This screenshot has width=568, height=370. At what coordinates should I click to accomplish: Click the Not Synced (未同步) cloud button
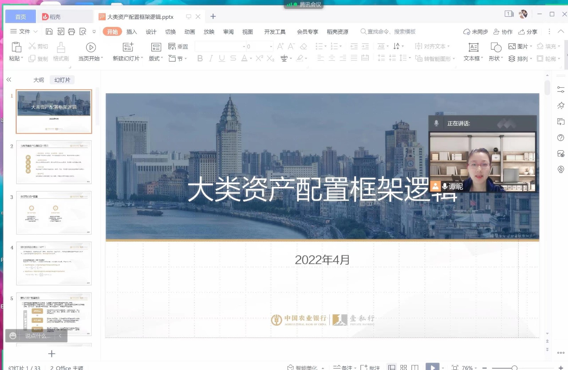coord(476,32)
